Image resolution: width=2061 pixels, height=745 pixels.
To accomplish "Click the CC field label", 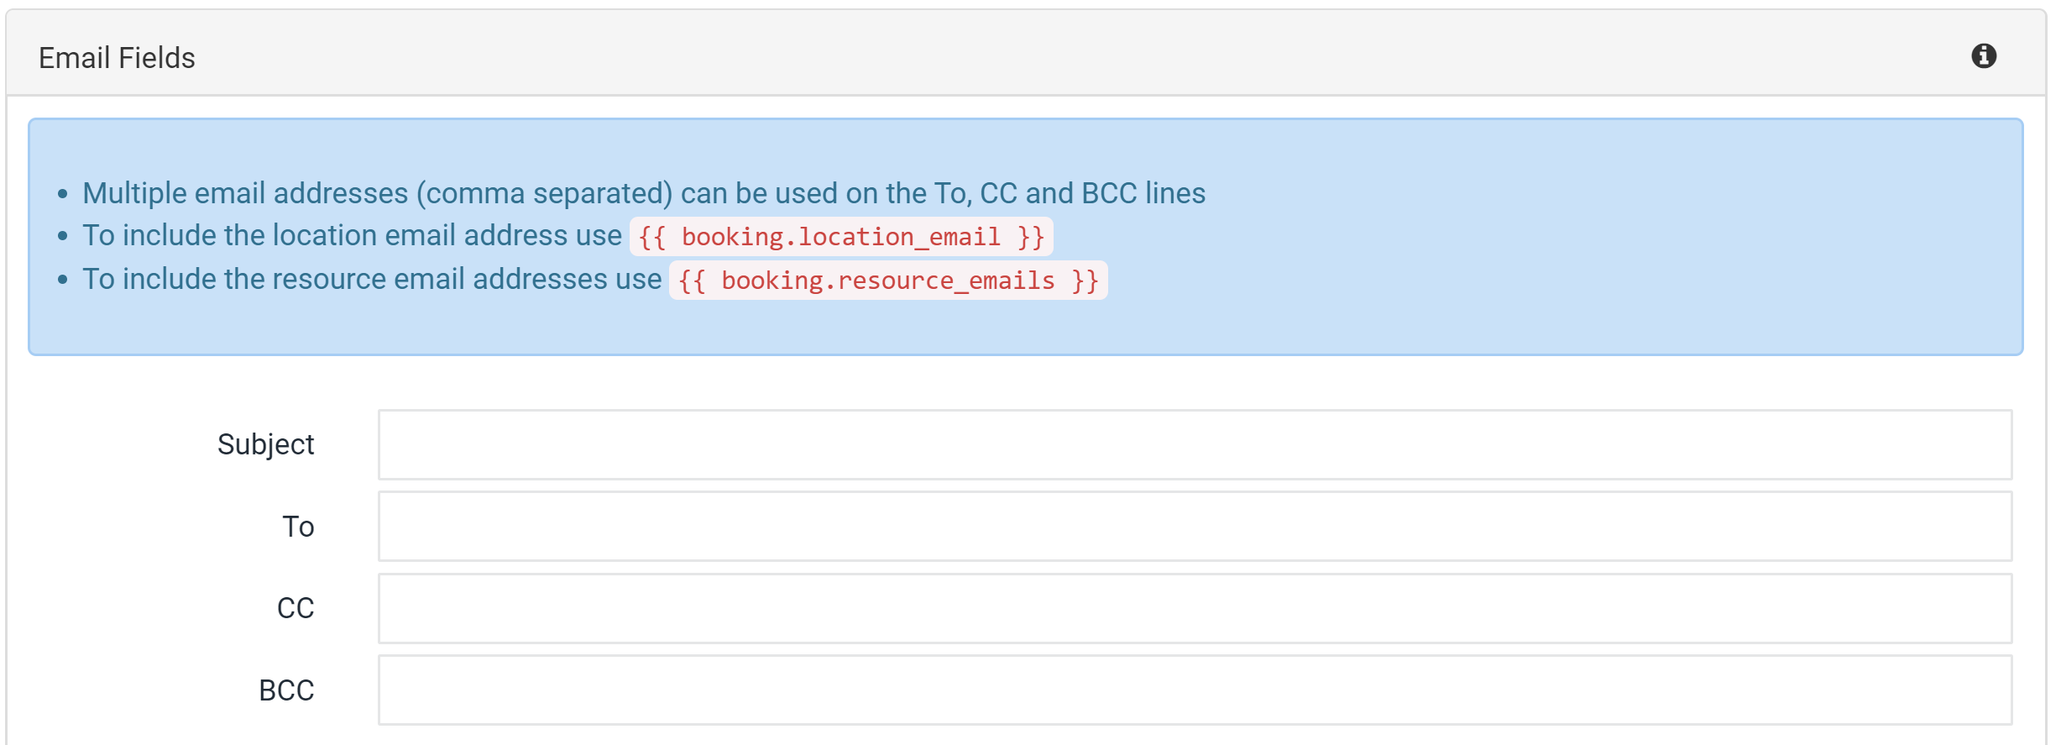I will 296,608.
